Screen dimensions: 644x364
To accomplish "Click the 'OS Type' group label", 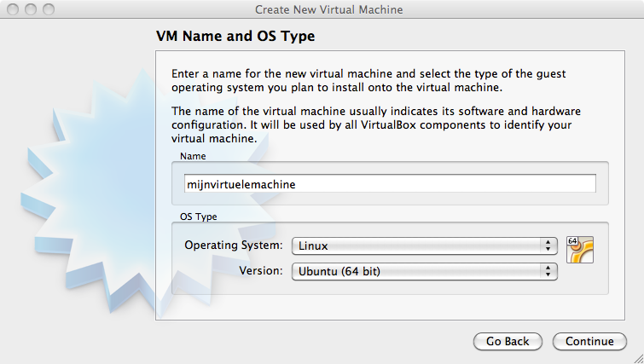I will pos(199,217).
